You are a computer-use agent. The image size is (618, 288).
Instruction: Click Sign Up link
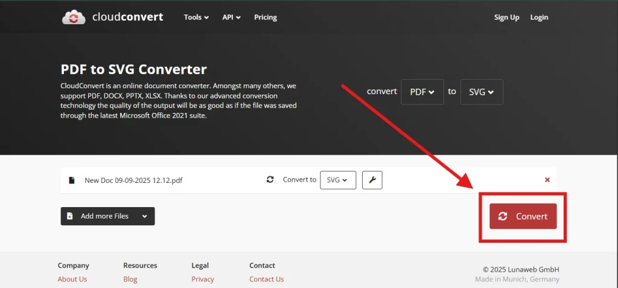(506, 18)
